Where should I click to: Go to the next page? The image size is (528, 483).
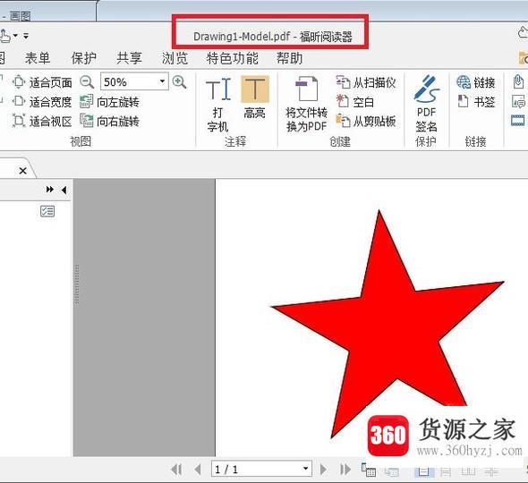click(323, 470)
